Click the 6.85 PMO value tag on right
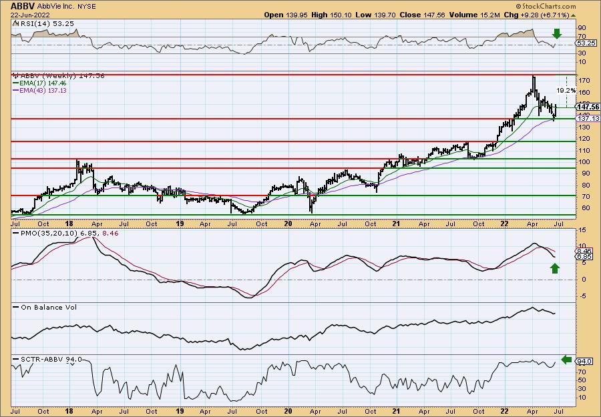This screenshot has width=601, height=417. point(584,257)
